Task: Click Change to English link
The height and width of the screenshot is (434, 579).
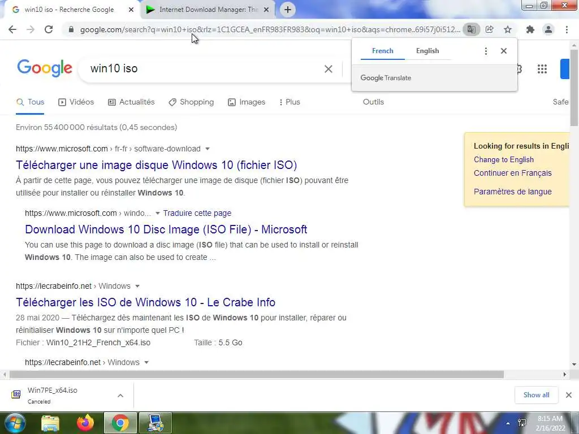Action: click(x=504, y=160)
